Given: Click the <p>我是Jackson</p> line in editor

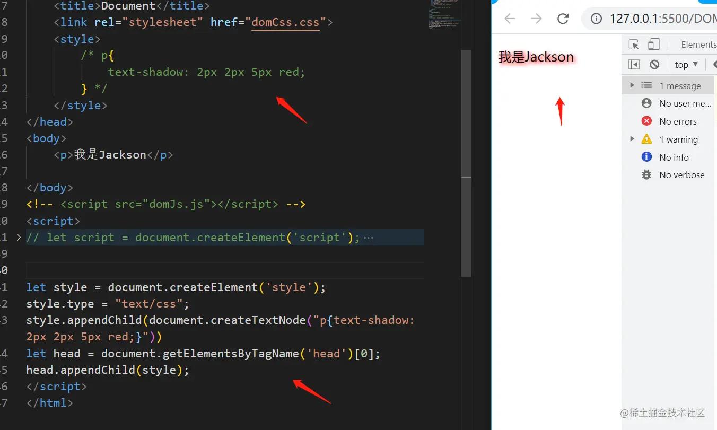Looking at the screenshot, I should (113, 155).
